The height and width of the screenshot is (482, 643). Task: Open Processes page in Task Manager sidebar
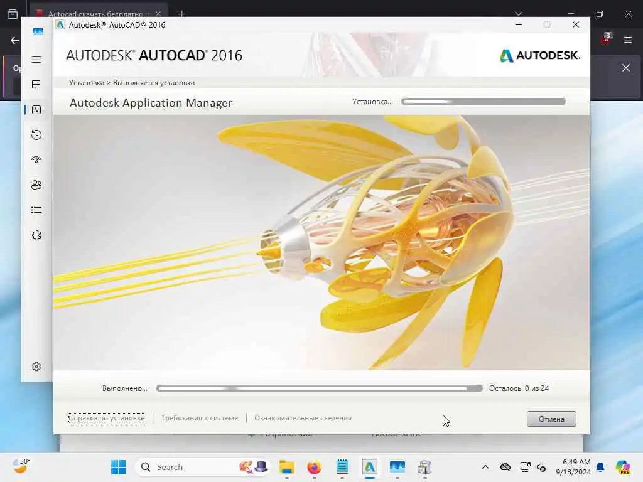[x=36, y=85]
